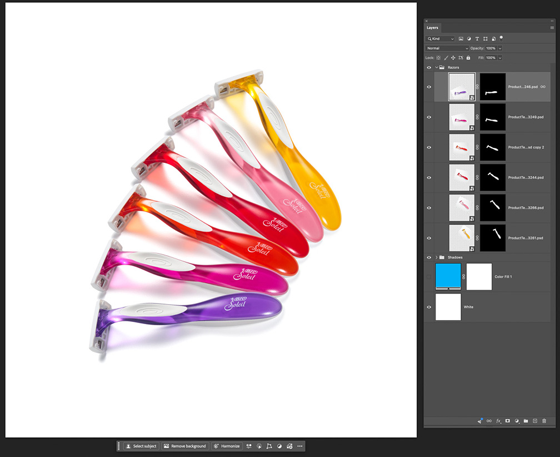This screenshot has width=560, height=457.
Task: Select the Shadows group name
Action: pyautogui.click(x=455, y=257)
